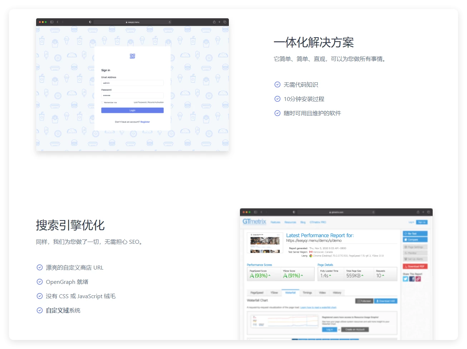Enter fullscreen view of the Waterfall Chart

pyautogui.click(x=364, y=301)
